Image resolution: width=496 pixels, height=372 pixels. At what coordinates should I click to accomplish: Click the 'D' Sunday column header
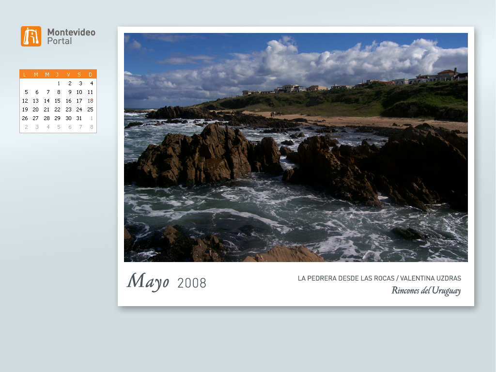pos(90,75)
